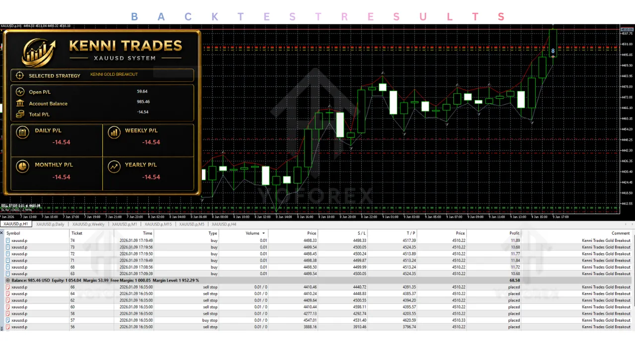
Task: Click the pending order icon for ticket 60
Action: click(x=8, y=307)
